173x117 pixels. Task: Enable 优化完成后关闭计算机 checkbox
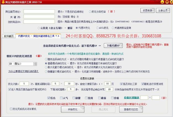[11, 109]
